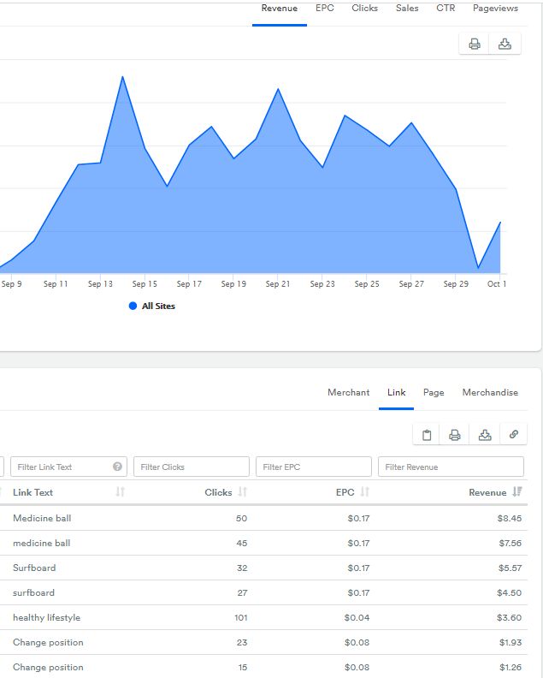Click the Sep 21 axis label
This screenshot has height=678, width=543.
(278, 284)
